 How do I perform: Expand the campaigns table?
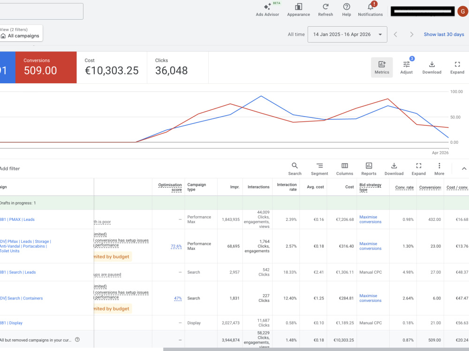(418, 169)
